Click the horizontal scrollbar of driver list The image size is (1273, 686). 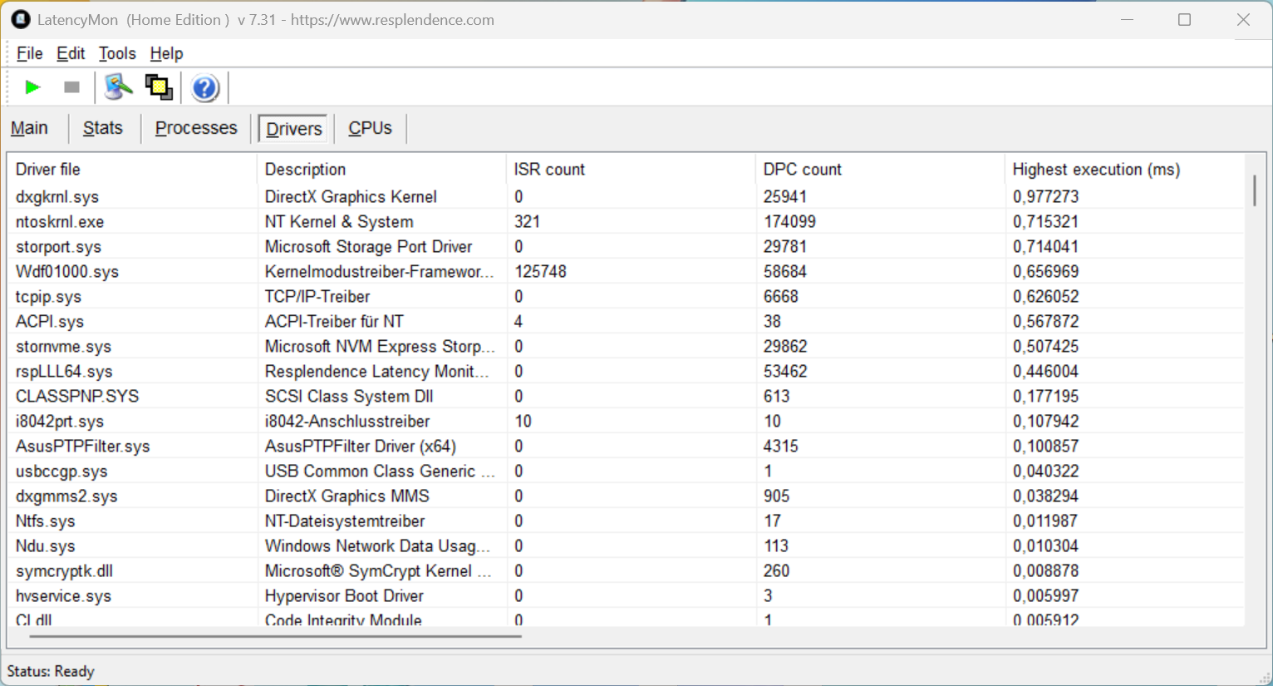pyautogui.click(x=276, y=636)
